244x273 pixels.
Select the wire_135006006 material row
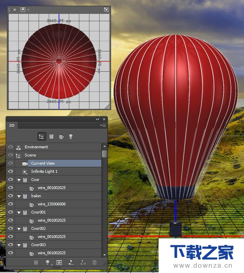pos(58,204)
